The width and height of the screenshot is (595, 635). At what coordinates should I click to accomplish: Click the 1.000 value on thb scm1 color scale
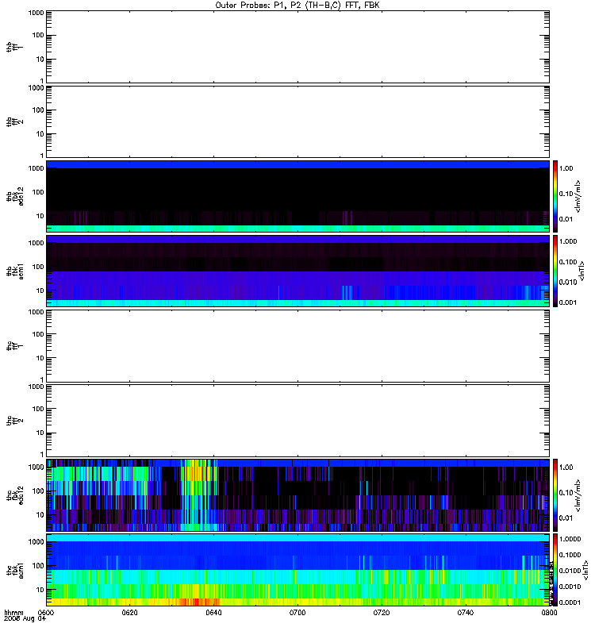(x=568, y=241)
